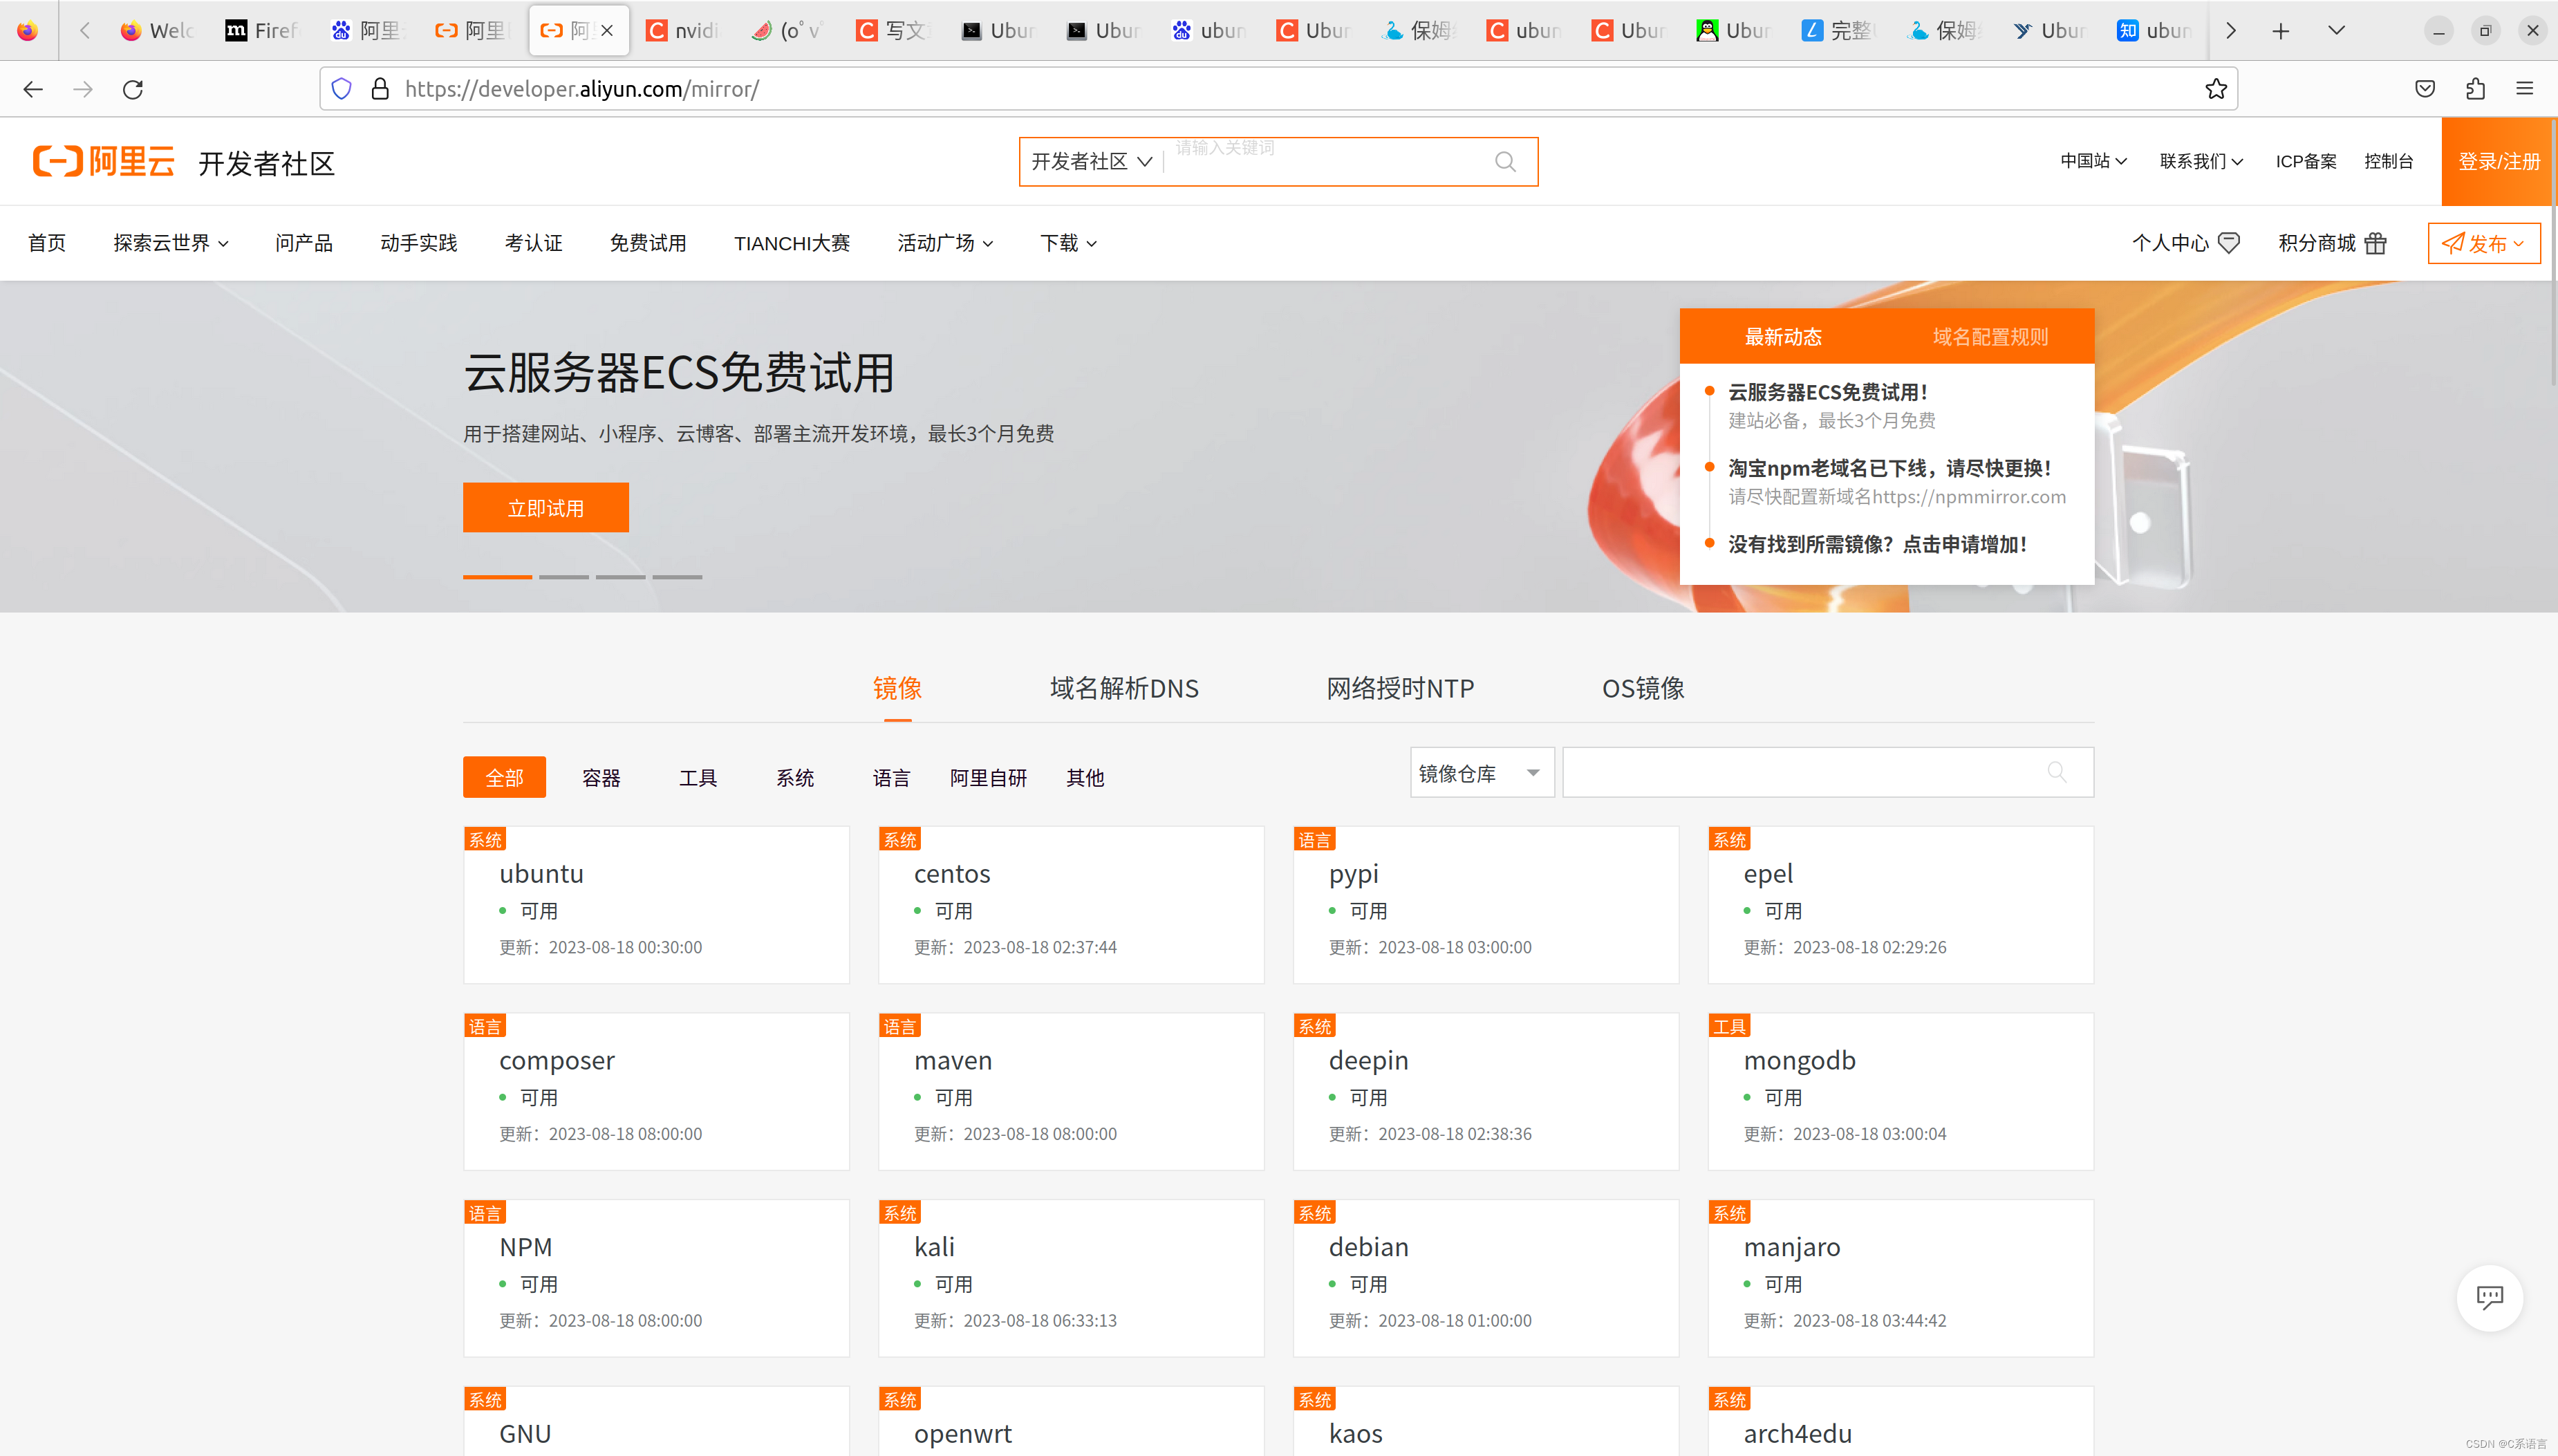Open the 淘宝npm老域名已下线 notice
This screenshot has height=1456, width=2558.
(1889, 468)
